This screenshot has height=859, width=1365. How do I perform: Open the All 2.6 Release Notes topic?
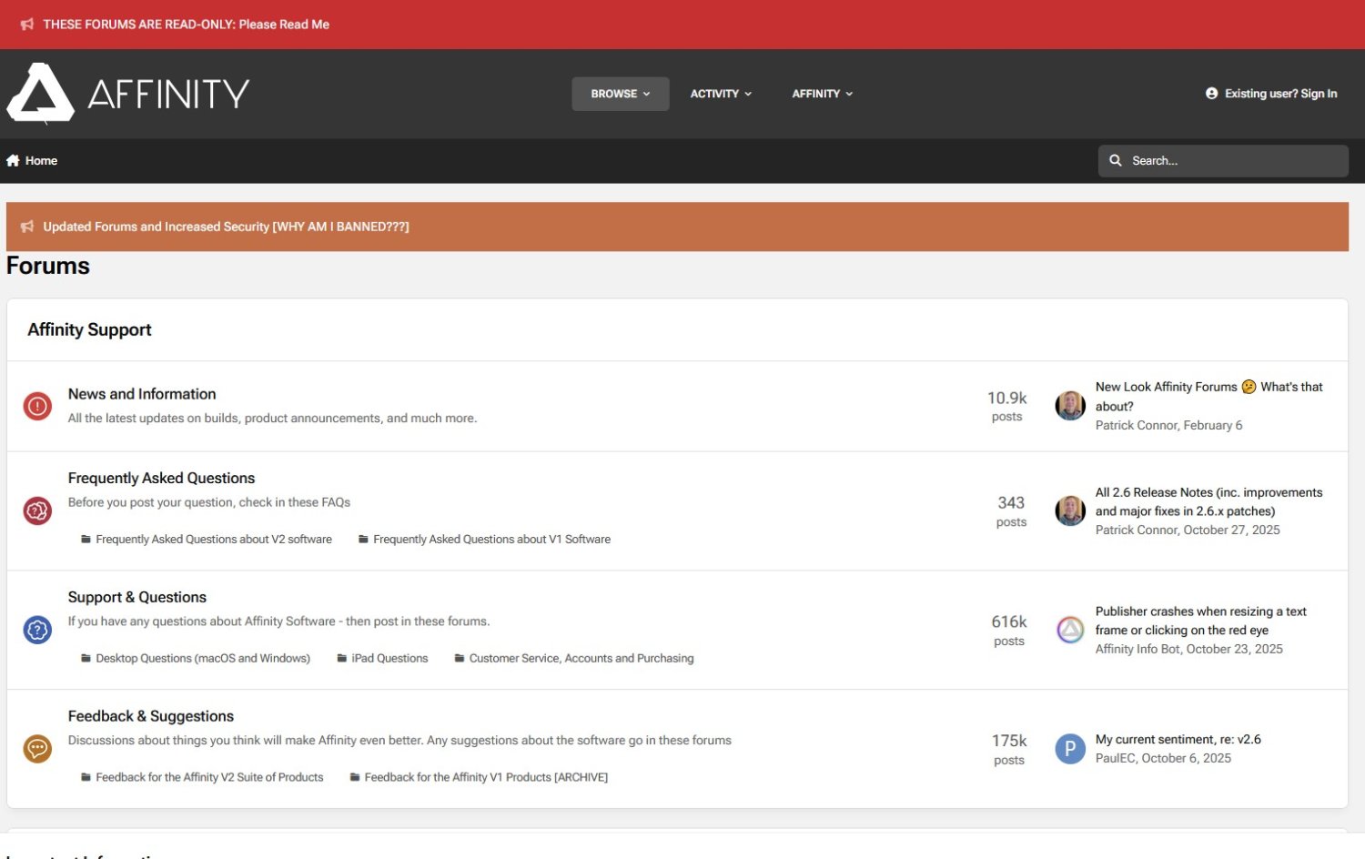click(x=1208, y=501)
